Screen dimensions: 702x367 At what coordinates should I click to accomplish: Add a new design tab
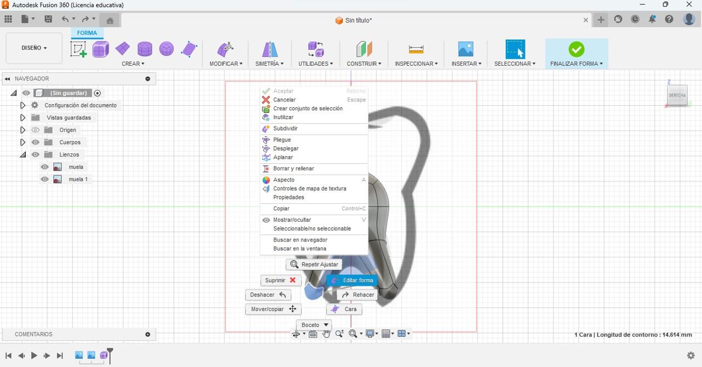pyautogui.click(x=601, y=20)
